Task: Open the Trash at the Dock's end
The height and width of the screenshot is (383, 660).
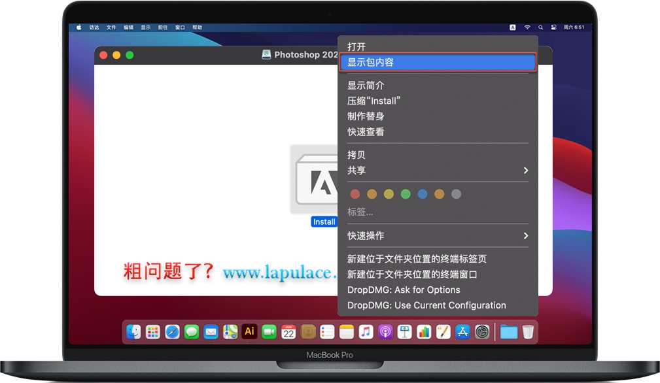Action: tap(529, 331)
